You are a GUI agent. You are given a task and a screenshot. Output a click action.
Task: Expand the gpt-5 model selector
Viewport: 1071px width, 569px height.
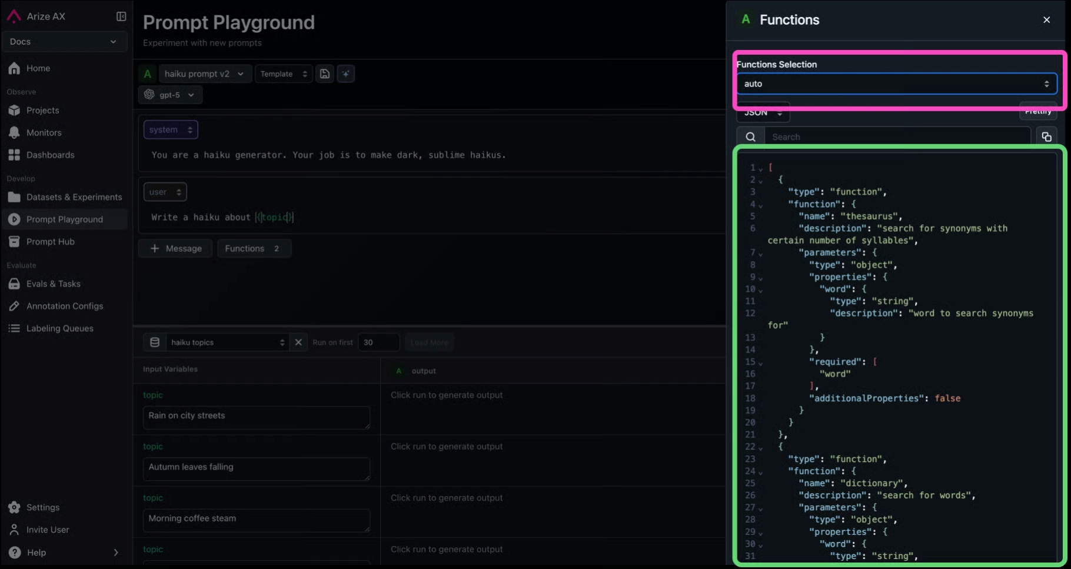171,95
